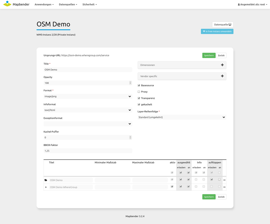Open the ellipsis menu for OSM Demo WhereGroup
Screen dimensions: 270x224
224,187
